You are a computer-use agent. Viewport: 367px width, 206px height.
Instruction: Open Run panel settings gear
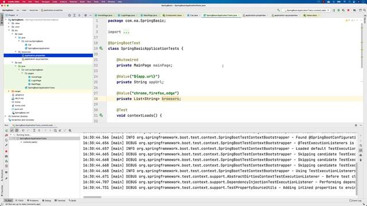[x=356, y=125]
